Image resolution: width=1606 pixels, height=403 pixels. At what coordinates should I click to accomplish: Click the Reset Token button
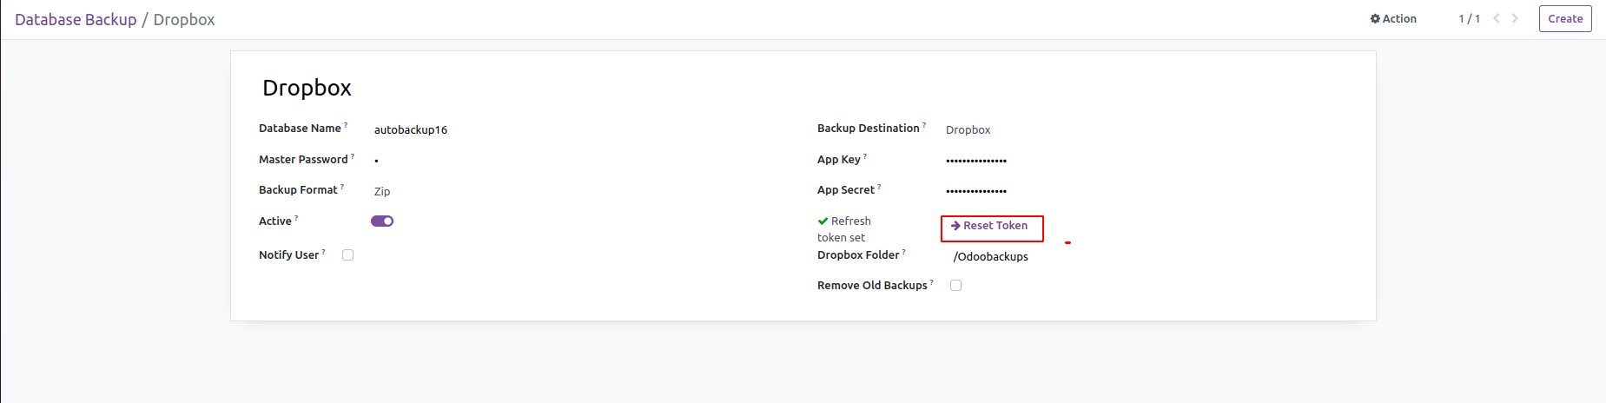[x=990, y=226]
